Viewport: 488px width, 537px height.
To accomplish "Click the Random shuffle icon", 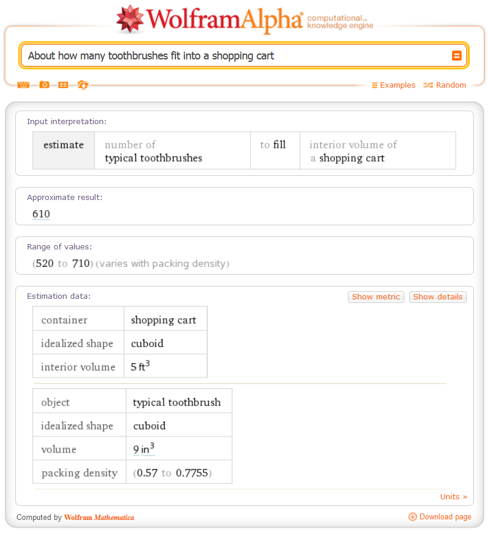I will (x=428, y=85).
